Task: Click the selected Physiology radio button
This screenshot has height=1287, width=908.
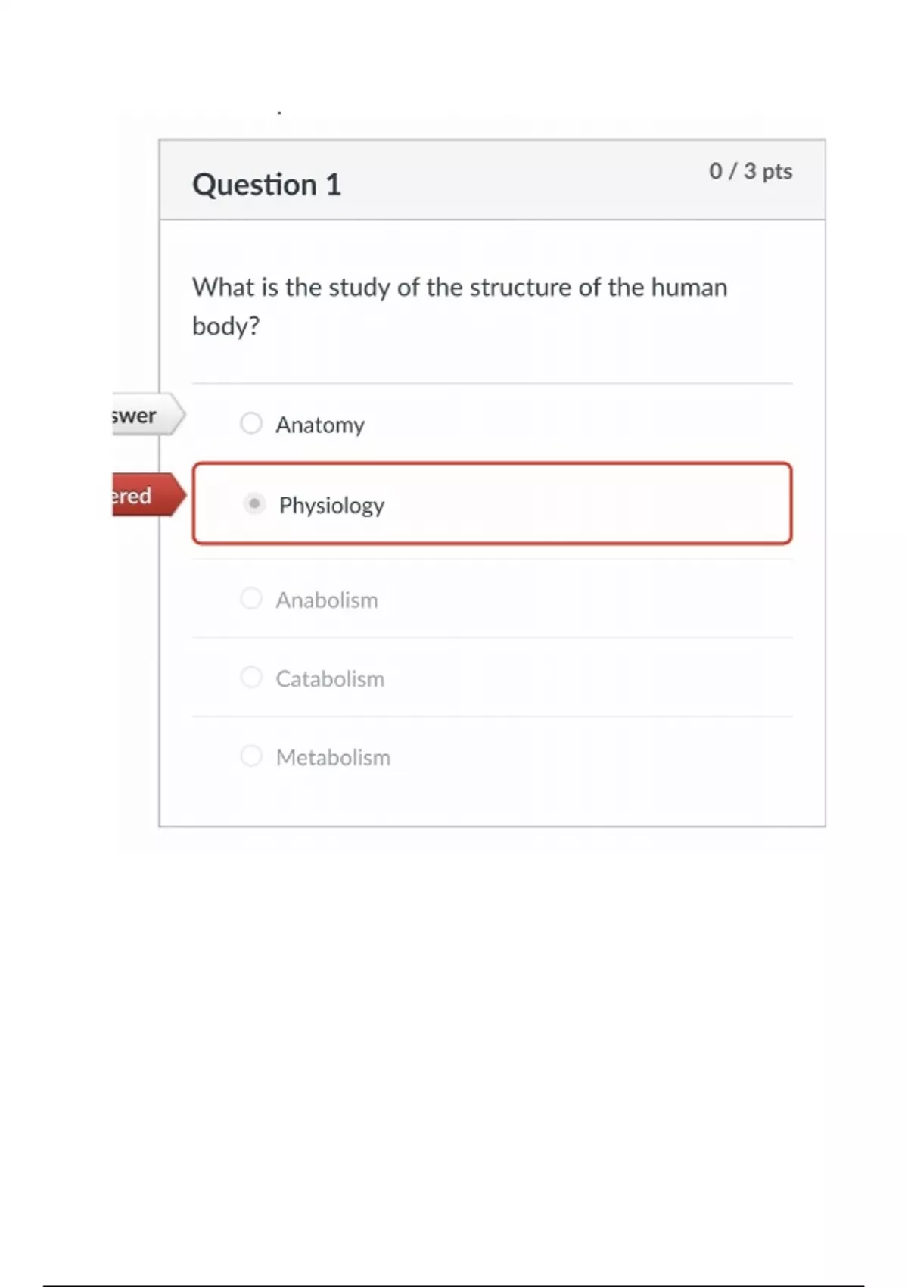Action: click(x=254, y=503)
